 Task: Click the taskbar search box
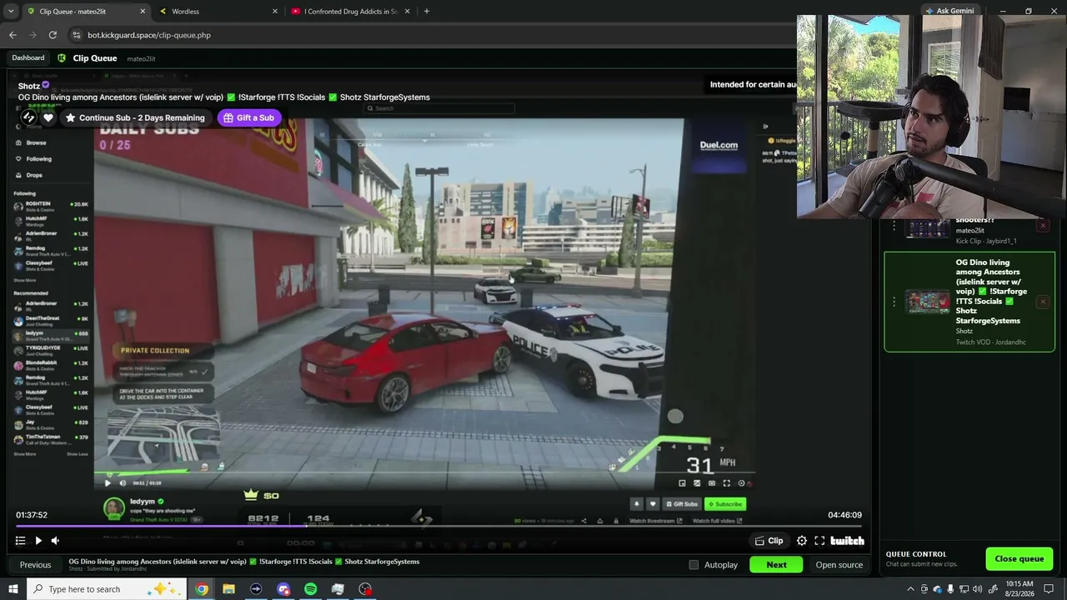pyautogui.click(x=107, y=589)
